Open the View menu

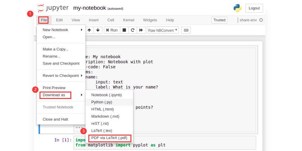[76, 20]
